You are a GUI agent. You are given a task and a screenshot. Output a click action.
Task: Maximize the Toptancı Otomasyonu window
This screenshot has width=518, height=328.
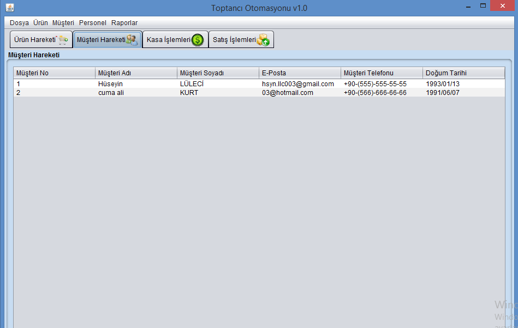click(483, 5)
